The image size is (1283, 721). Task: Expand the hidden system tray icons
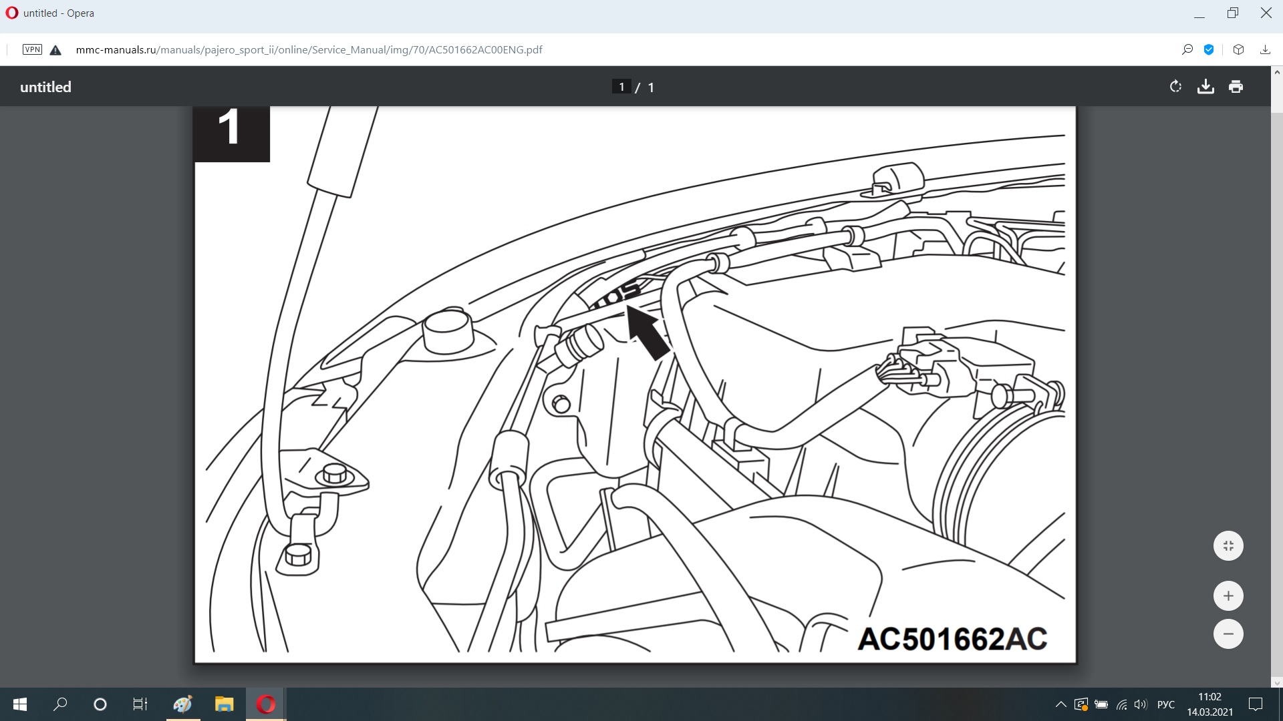pos(1060,704)
